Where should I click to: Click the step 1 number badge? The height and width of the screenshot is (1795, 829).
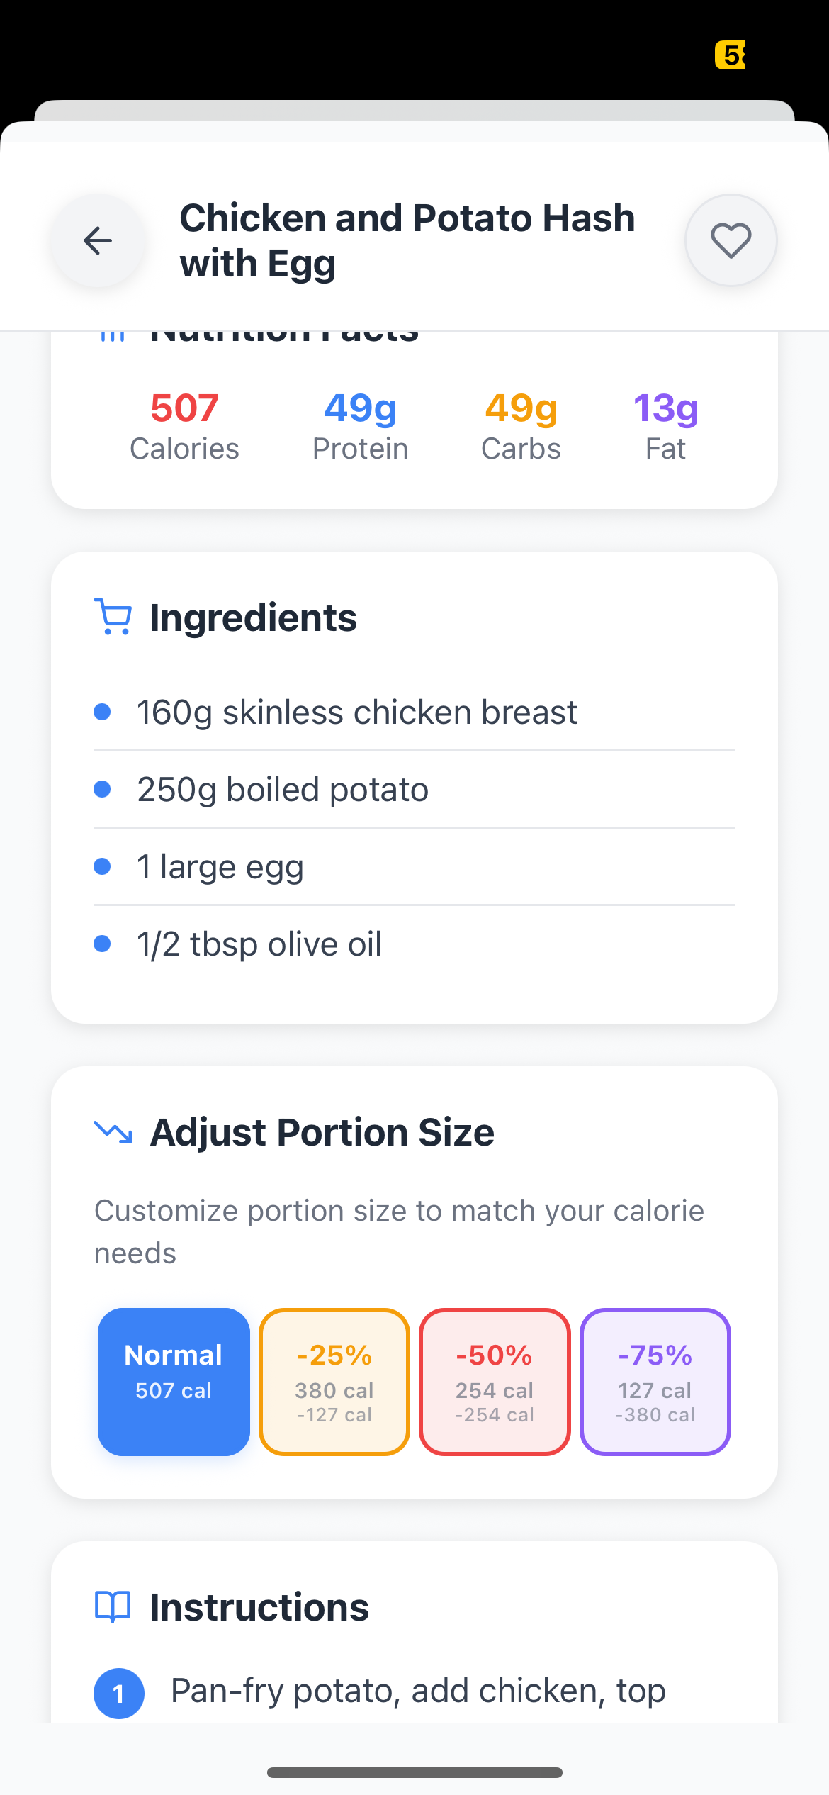tap(119, 1693)
